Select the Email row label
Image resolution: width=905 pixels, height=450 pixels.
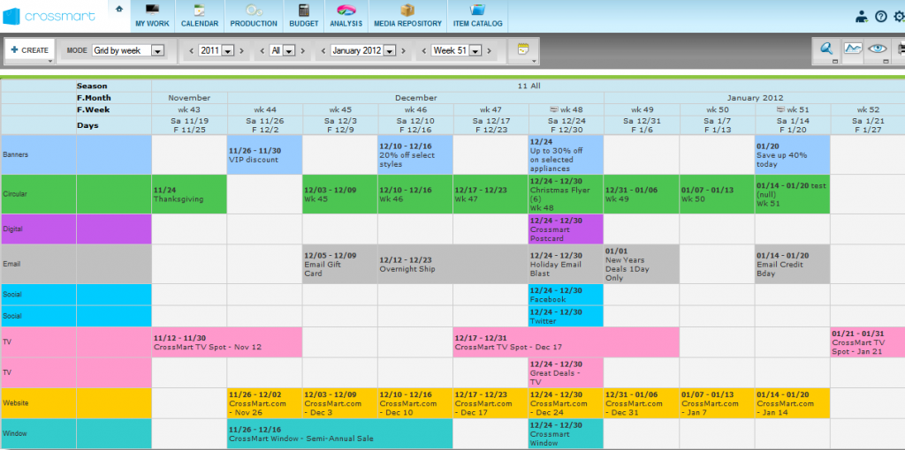pos(39,264)
